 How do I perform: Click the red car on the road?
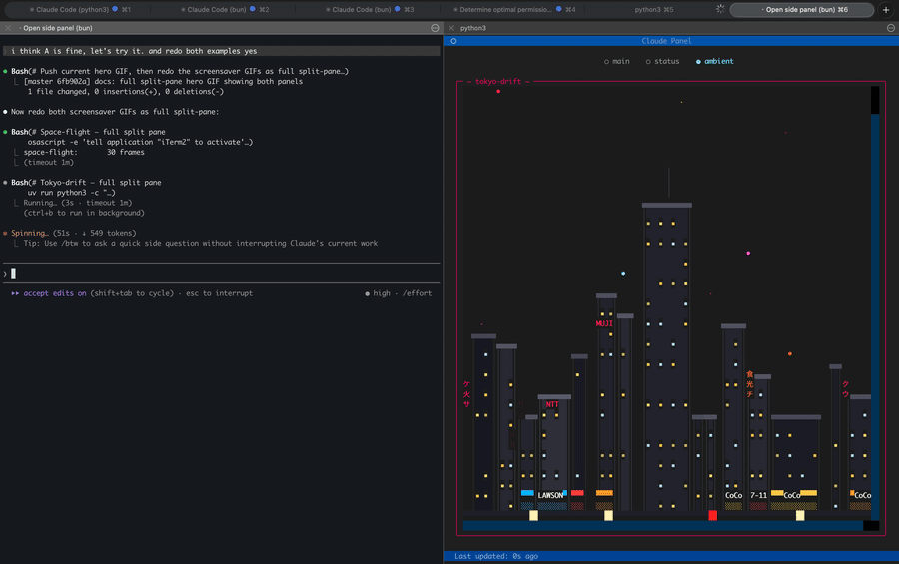(x=712, y=515)
